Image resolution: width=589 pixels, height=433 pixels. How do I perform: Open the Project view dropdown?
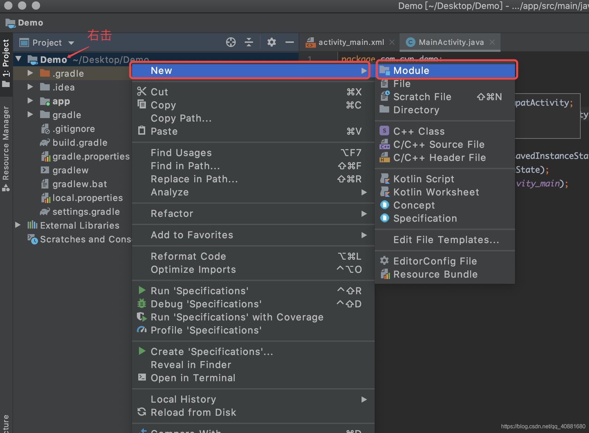71,43
